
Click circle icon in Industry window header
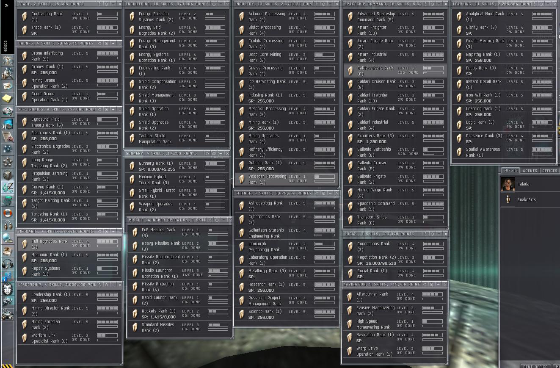[324, 4]
